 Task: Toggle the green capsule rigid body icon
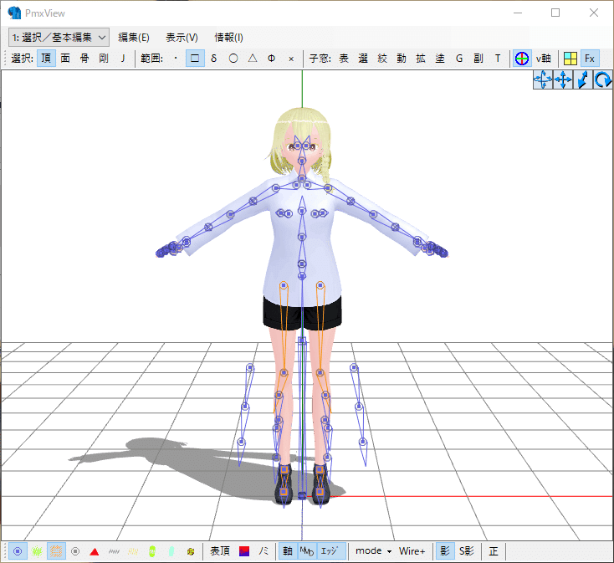coord(152,551)
